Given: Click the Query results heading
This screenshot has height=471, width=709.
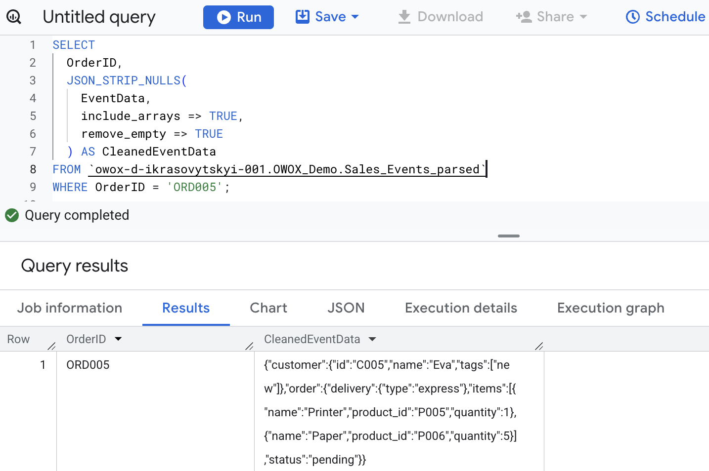Looking at the screenshot, I should [x=75, y=266].
